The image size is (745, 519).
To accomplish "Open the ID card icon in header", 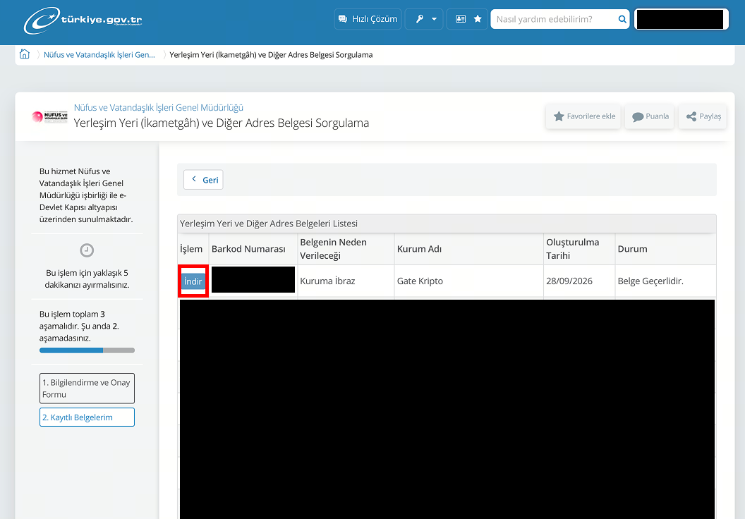I will pyautogui.click(x=461, y=19).
